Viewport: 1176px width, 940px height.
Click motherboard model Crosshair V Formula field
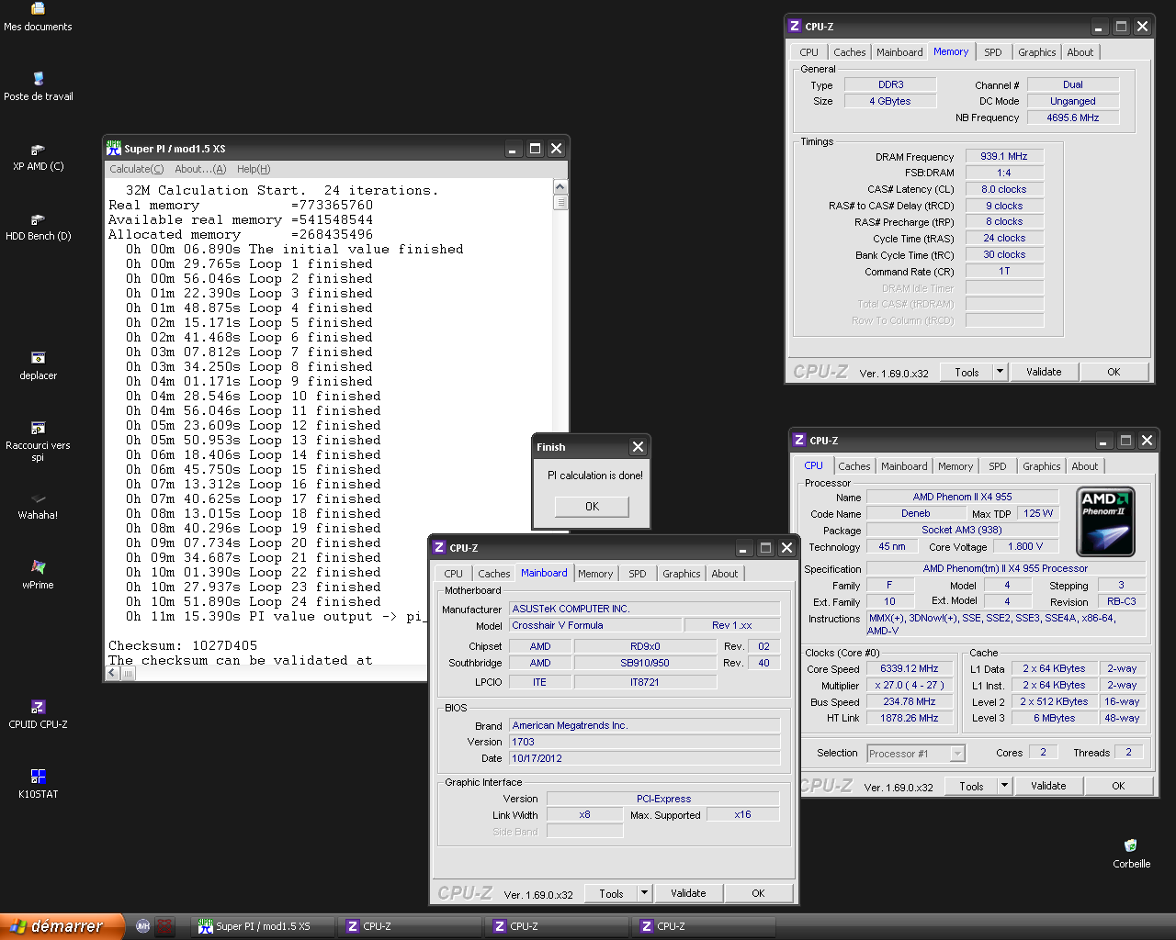(x=596, y=625)
